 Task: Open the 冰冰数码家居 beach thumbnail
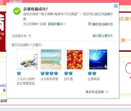51,59
